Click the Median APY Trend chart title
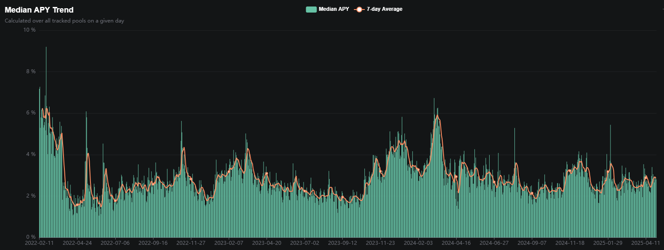This screenshot has height=250, width=664. coord(39,10)
